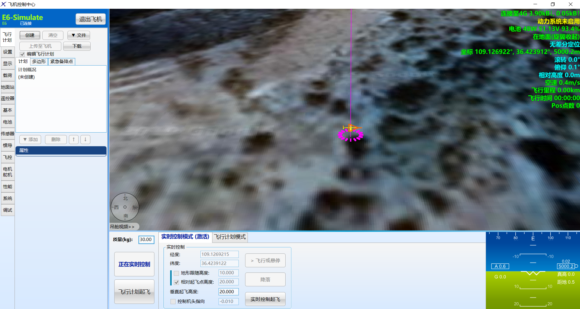Click the orange aircraft marker on map

[x=351, y=128]
